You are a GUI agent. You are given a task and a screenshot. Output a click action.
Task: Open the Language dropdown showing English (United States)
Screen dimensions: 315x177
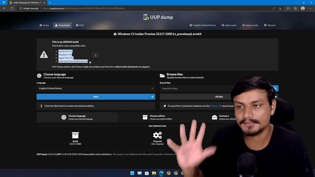pyautogui.click(x=96, y=88)
